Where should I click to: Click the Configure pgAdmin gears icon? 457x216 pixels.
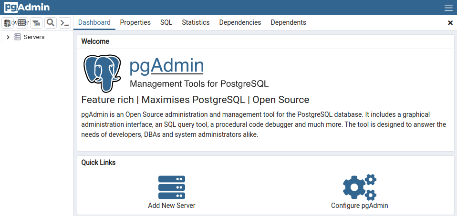pos(359,187)
